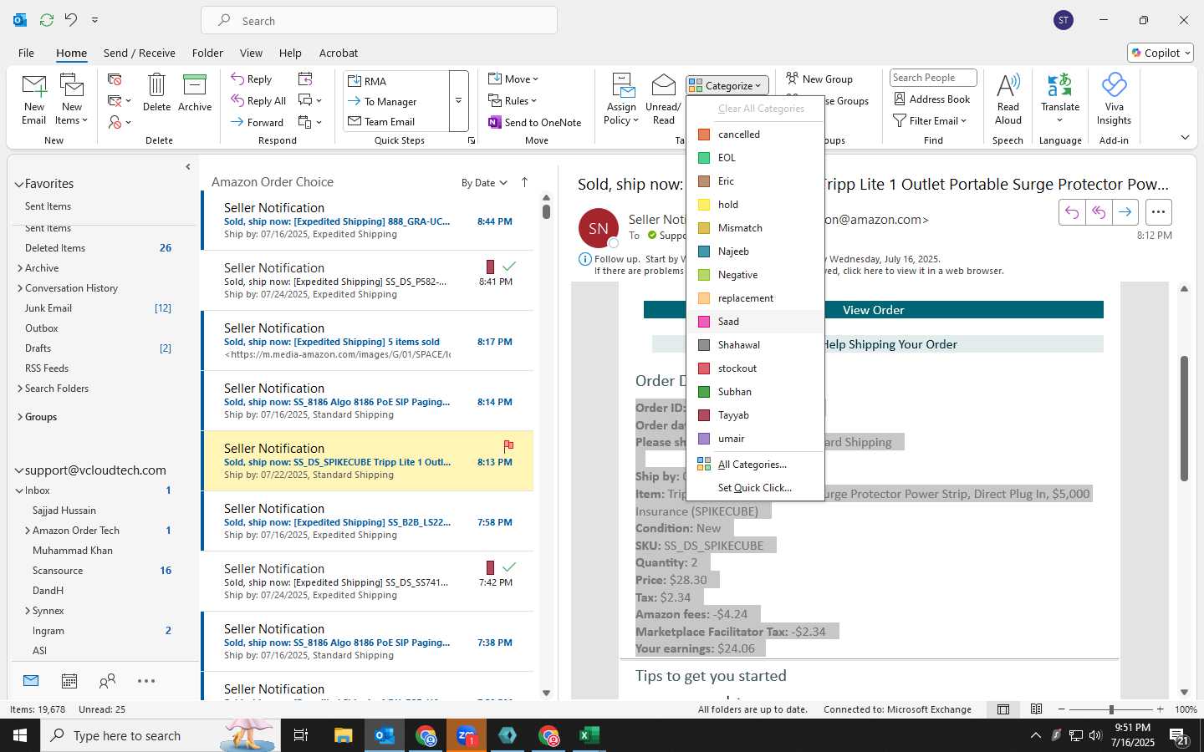Open the Rules dropdown
1204x752 pixels.
pos(513,100)
